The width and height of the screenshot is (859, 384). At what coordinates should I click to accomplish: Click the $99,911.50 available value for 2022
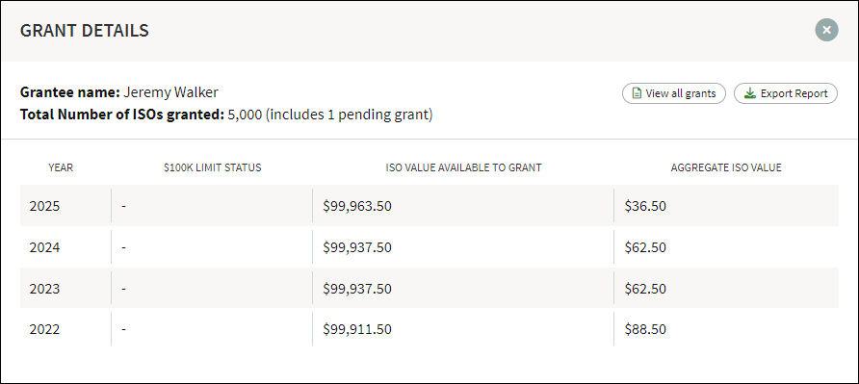pos(357,329)
